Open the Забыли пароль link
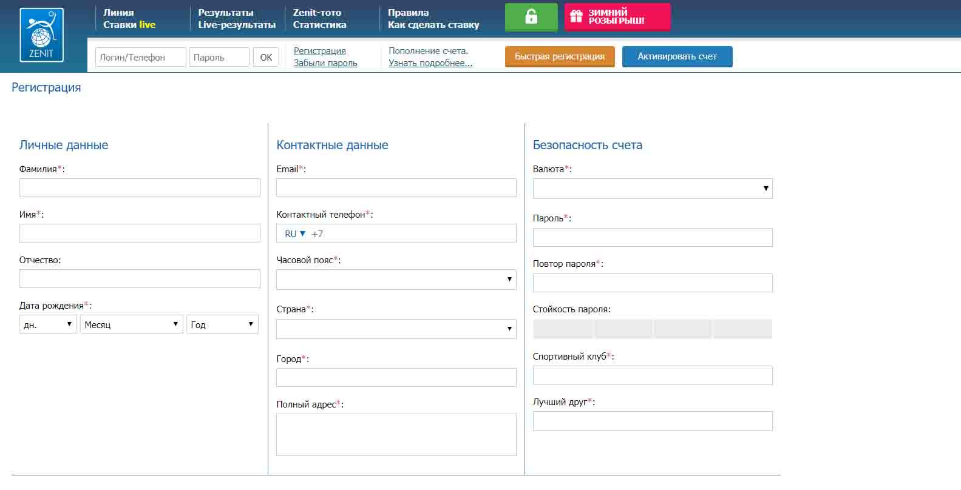This screenshot has width=961, height=490. (x=325, y=63)
